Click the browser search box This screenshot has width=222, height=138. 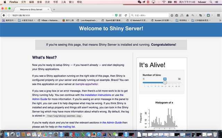150,15
